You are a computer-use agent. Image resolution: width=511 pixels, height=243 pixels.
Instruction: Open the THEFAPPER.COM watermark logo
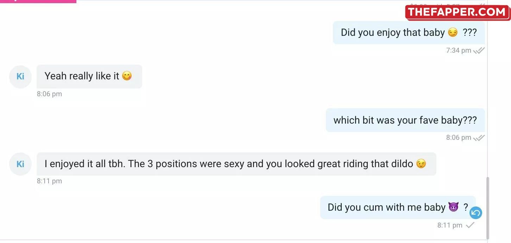point(458,12)
